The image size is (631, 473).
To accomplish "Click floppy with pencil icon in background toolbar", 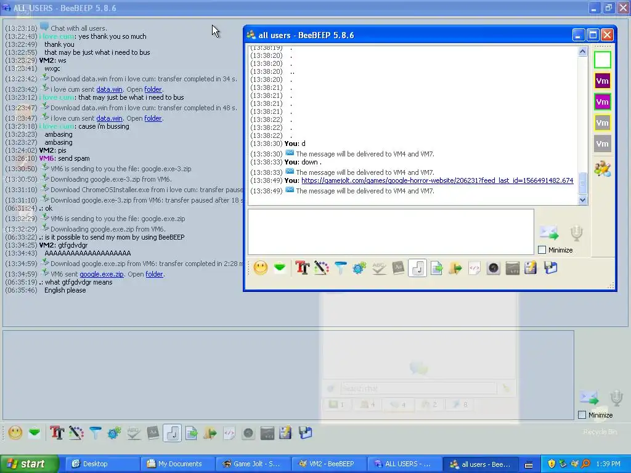I will (286, 433).
